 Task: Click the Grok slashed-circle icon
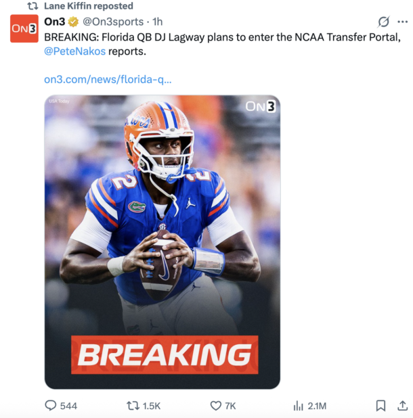point(383,22)
